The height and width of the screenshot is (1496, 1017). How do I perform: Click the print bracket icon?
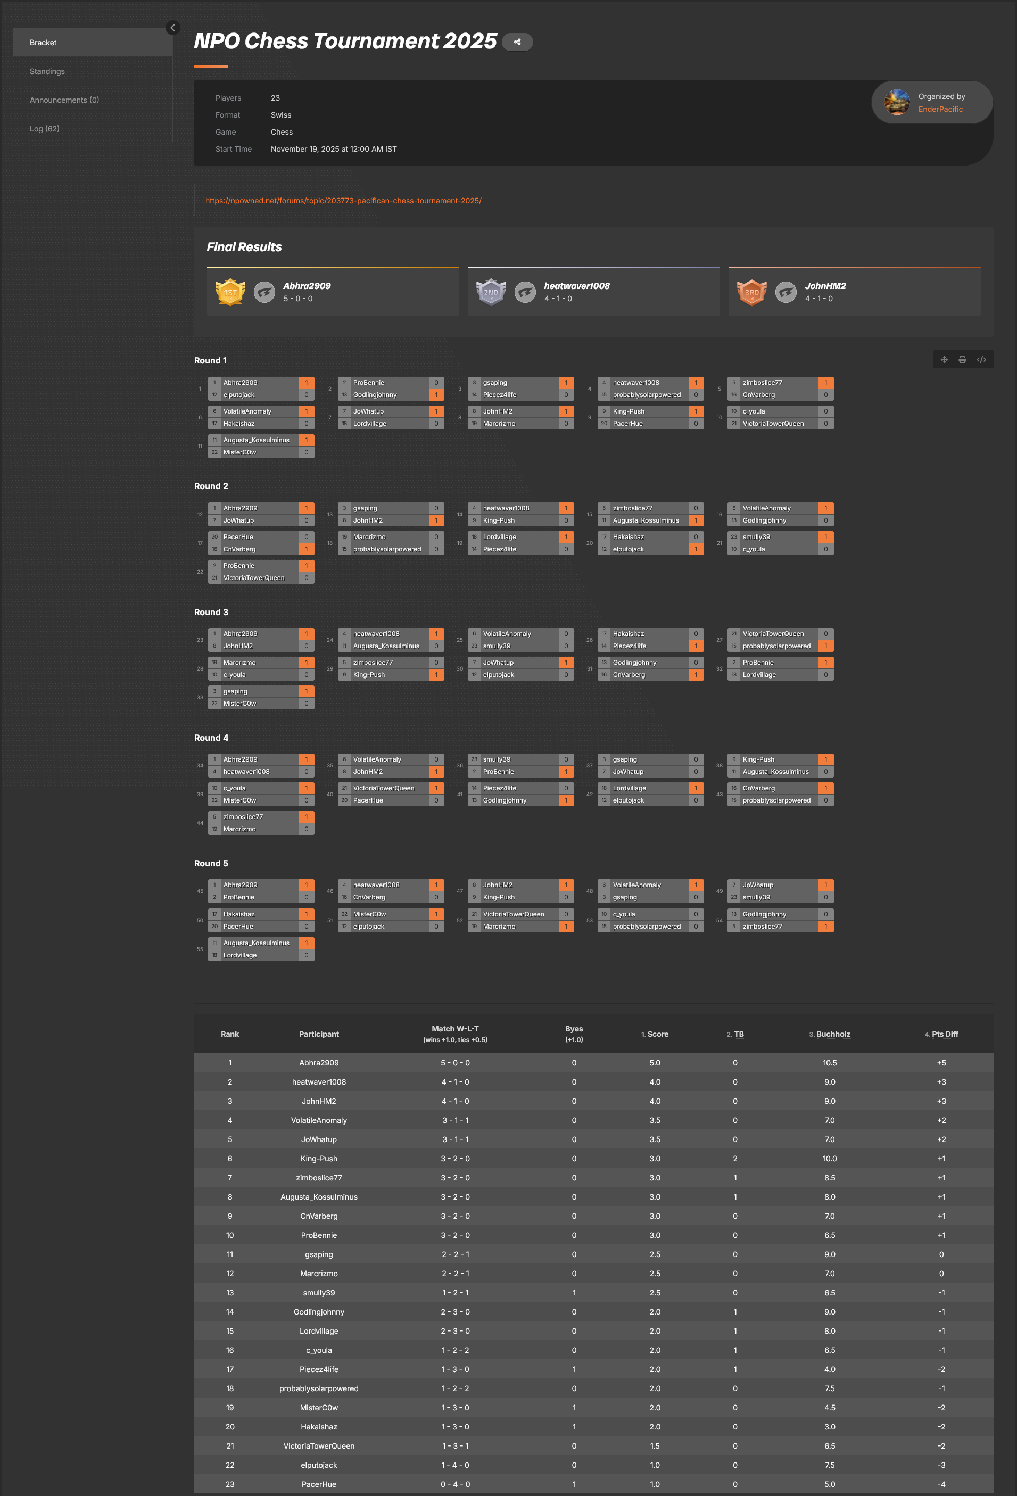coord(962,360)
